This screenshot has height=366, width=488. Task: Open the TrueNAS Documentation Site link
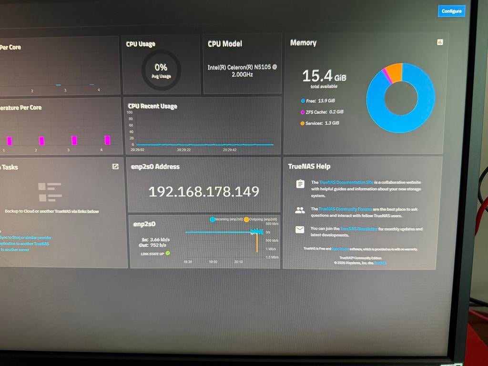point(346,183)
